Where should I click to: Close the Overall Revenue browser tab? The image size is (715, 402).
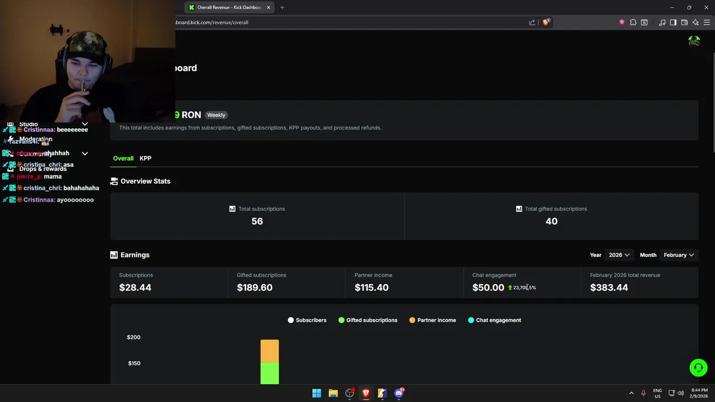pyautogui.click(x=268, y=7)
